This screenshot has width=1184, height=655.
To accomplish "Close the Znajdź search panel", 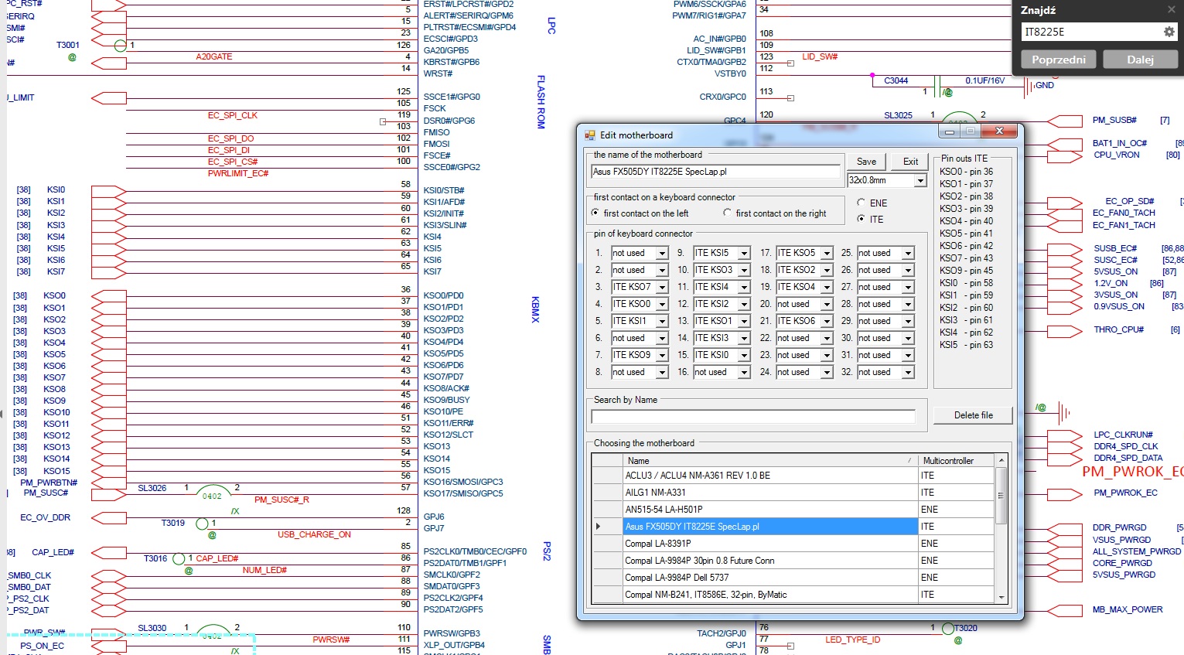I will point(1171,10).
